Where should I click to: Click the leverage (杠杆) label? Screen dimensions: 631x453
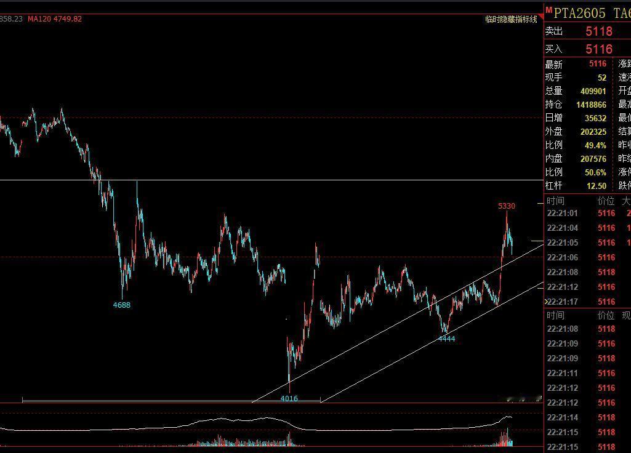[553, 186]
